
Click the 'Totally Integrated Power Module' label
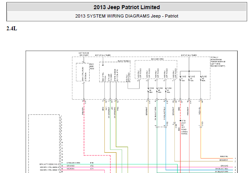218,62
